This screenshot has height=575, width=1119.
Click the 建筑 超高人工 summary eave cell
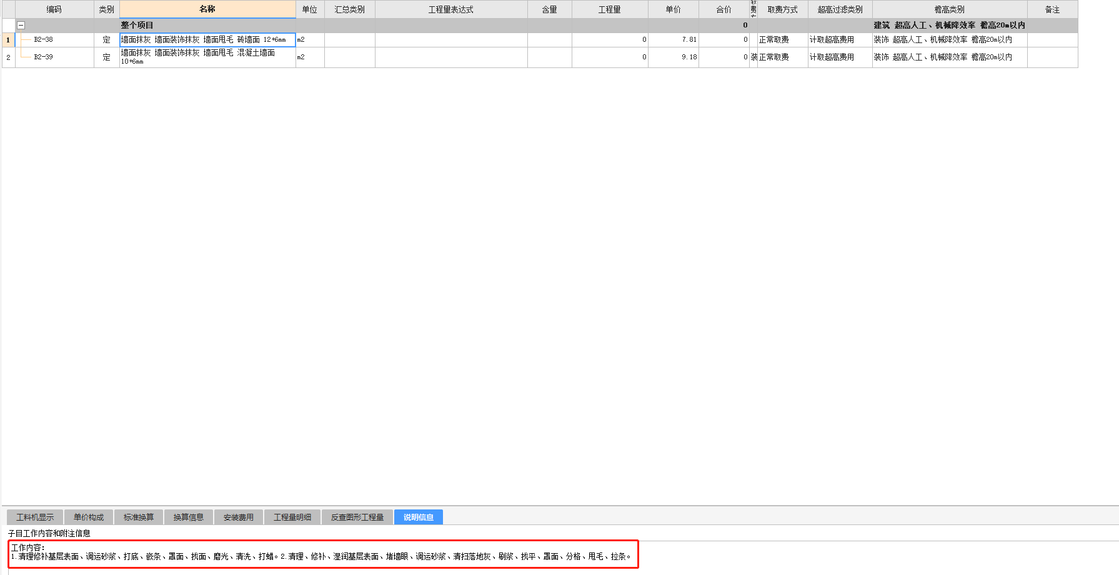click(x=950, y=26)
